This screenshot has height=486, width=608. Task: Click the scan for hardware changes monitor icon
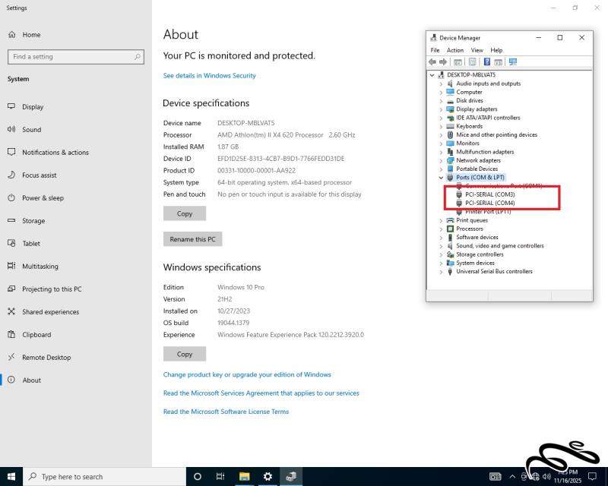[513, 62]
